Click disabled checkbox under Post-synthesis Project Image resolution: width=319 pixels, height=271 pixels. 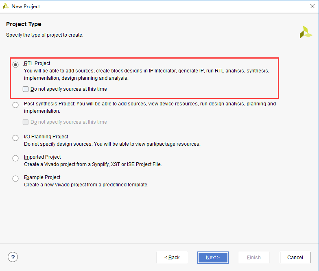click(26, 122)
